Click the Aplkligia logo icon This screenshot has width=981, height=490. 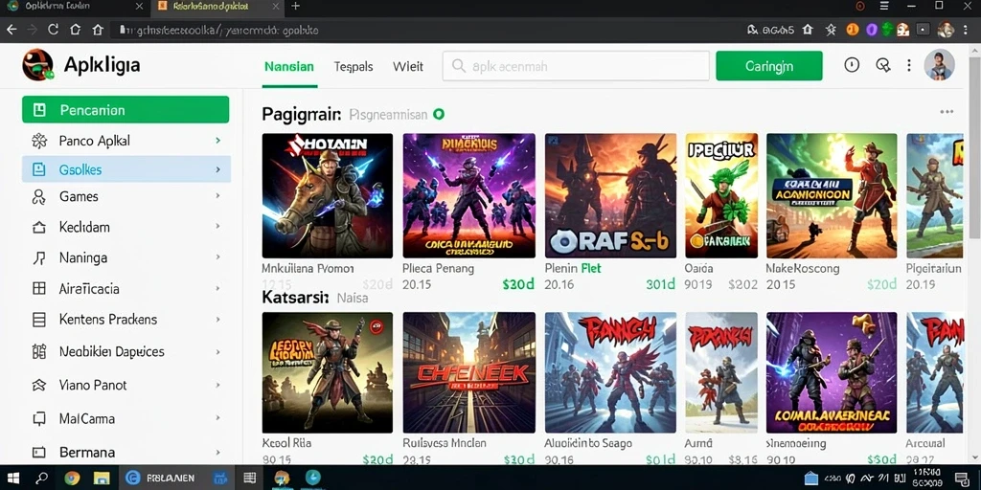click(37, 65)
